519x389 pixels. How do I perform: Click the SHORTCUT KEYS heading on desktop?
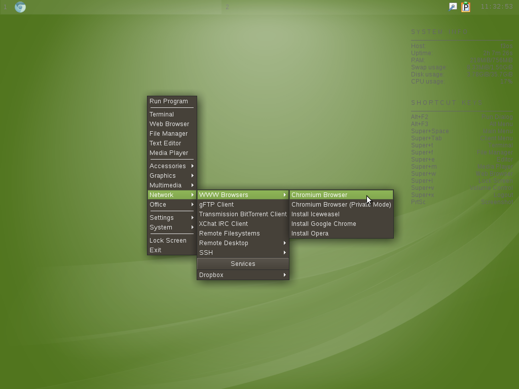click(447, 102)
